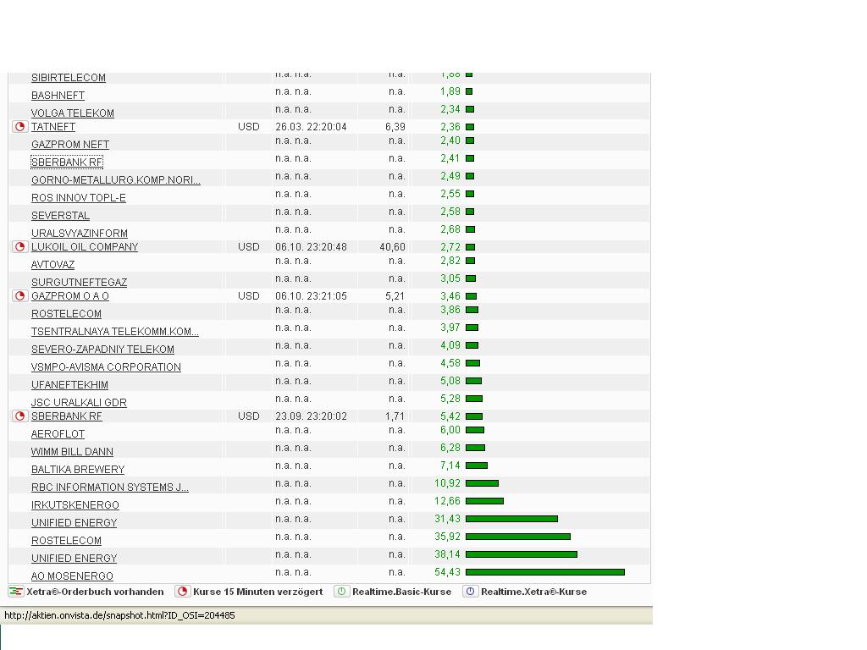867x650 pixels.
Task: Click the Realtime.Basic-Kurse legend icon
Action: tap(342, 592)
